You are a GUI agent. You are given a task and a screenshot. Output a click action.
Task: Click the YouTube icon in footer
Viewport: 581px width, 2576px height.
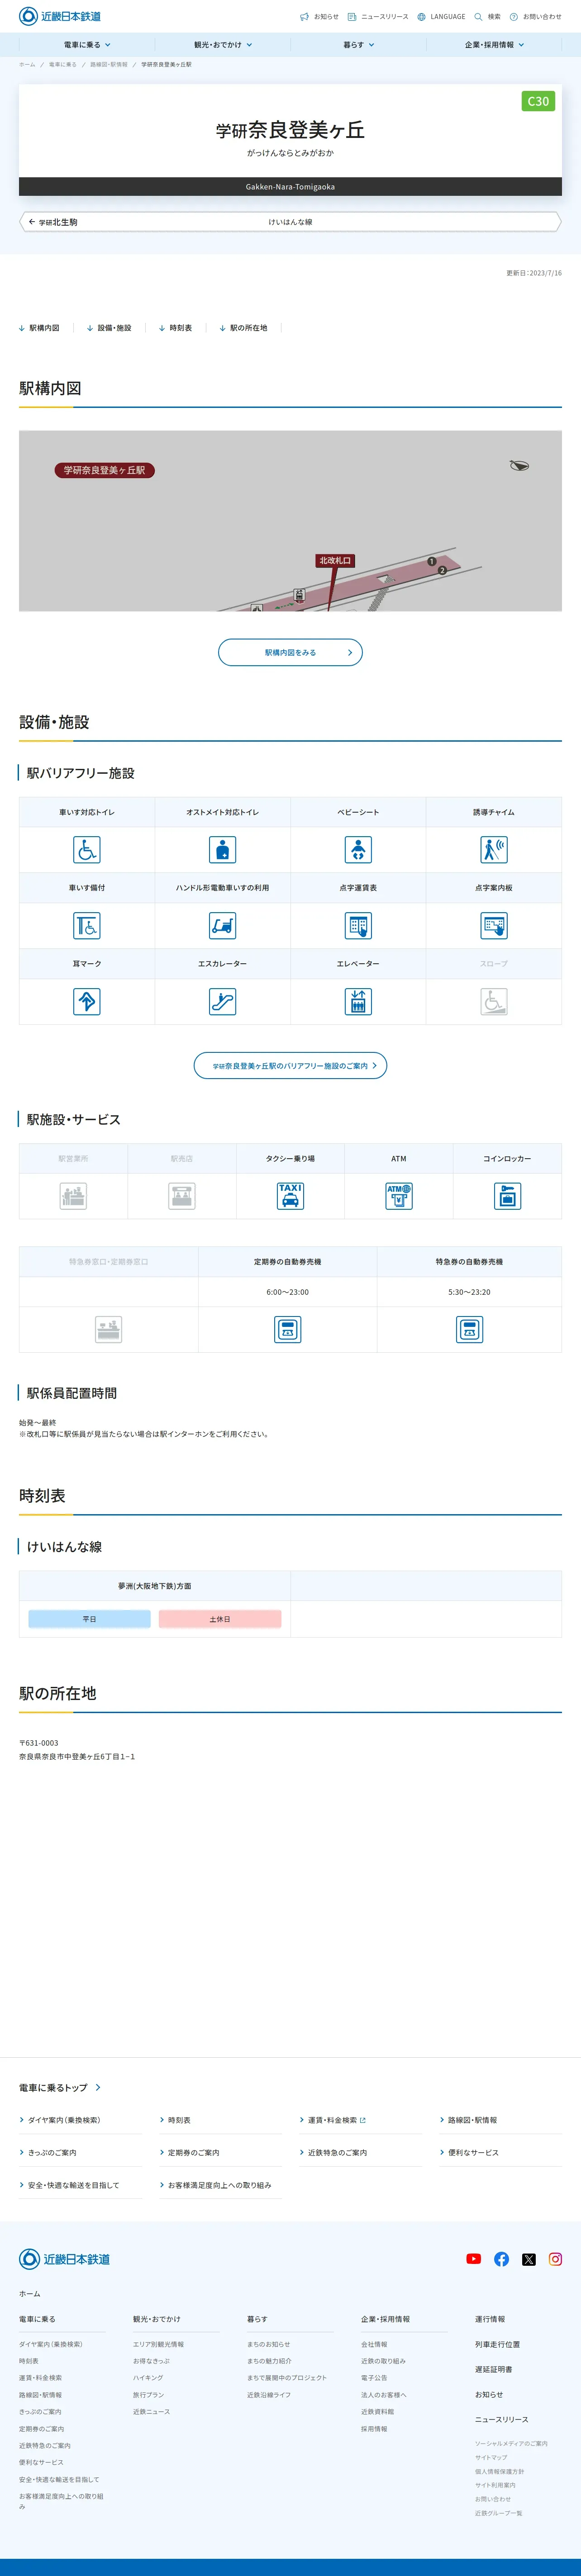pos(474,2259)
